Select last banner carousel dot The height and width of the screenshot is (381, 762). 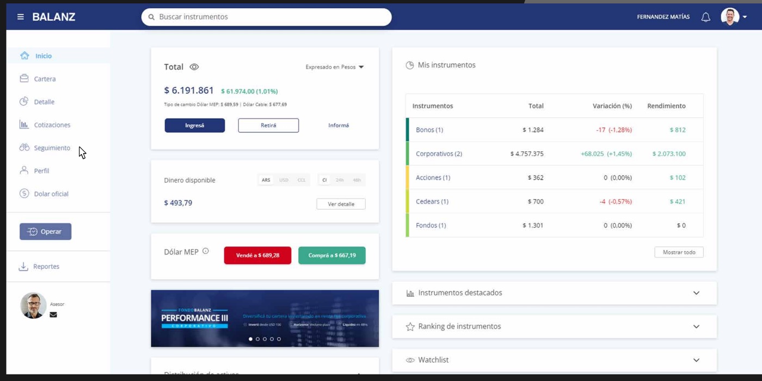pos(279,339)
